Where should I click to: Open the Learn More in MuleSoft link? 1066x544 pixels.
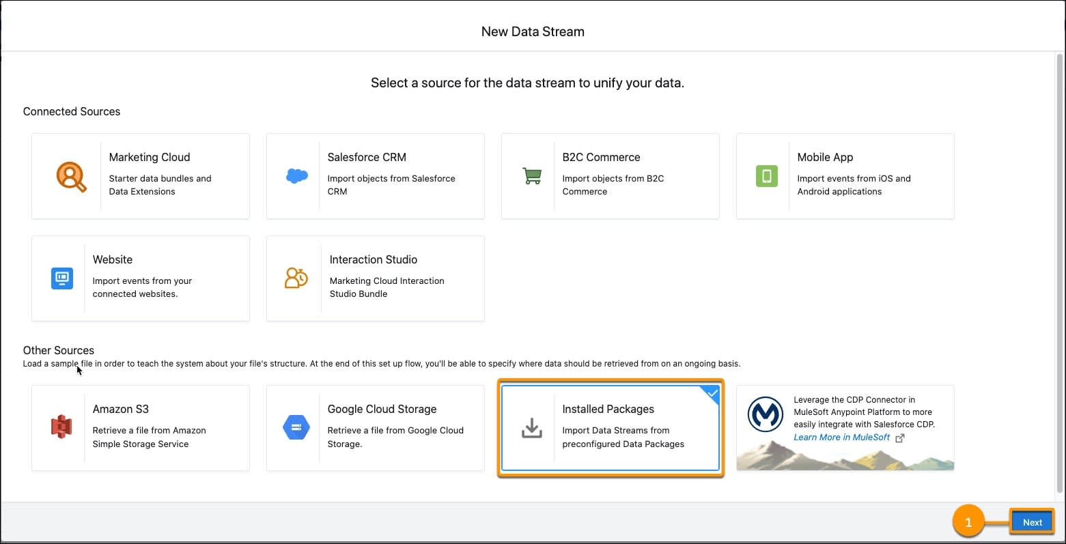point(841,437)
